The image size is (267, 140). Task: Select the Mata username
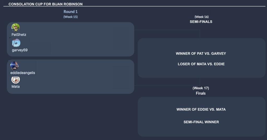pyautogui.click(x=16, y=86)
